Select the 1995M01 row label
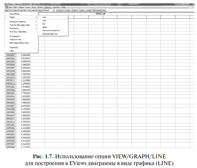The image size is (197, 168). point(10,125)
